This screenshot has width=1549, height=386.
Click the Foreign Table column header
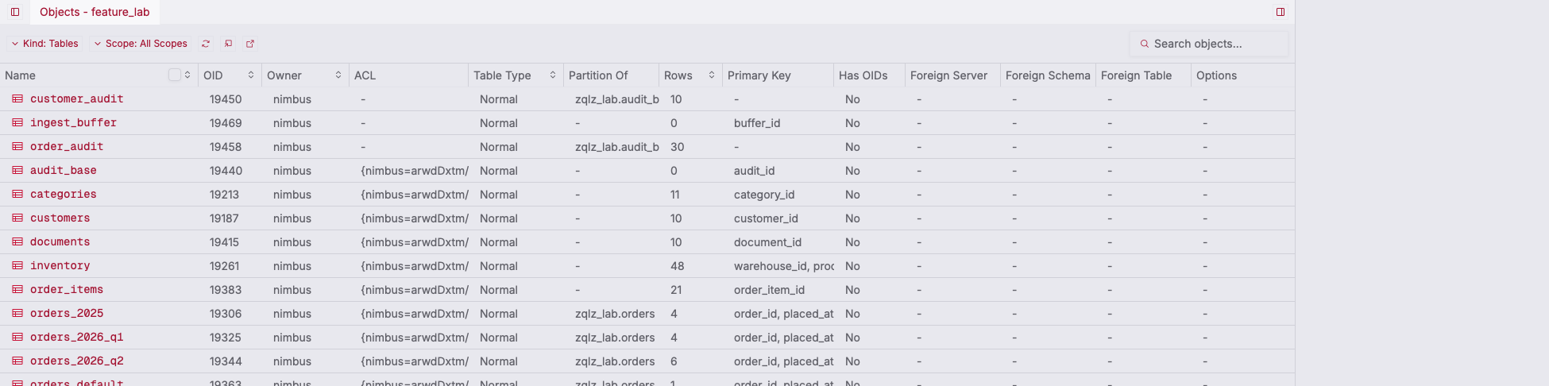1144,75
